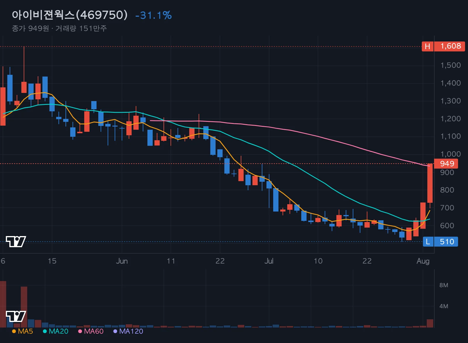This screenshot has width=468, height=343.
Task: Click the 1,200 price axis label
Action: tap(450, 119)
